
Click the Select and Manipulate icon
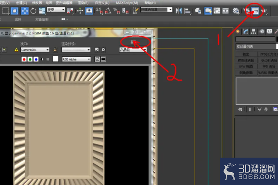point(80,11)
